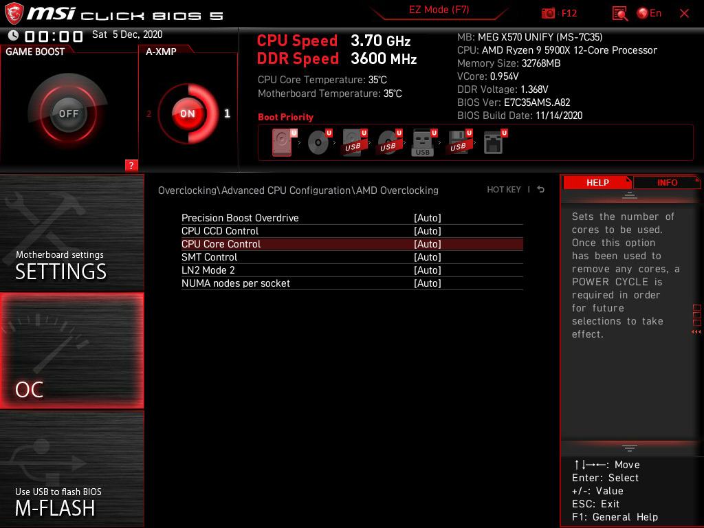Select the LN2 Mode 2 row label
The height and width of the screenshot is (528, 704).
208,269
